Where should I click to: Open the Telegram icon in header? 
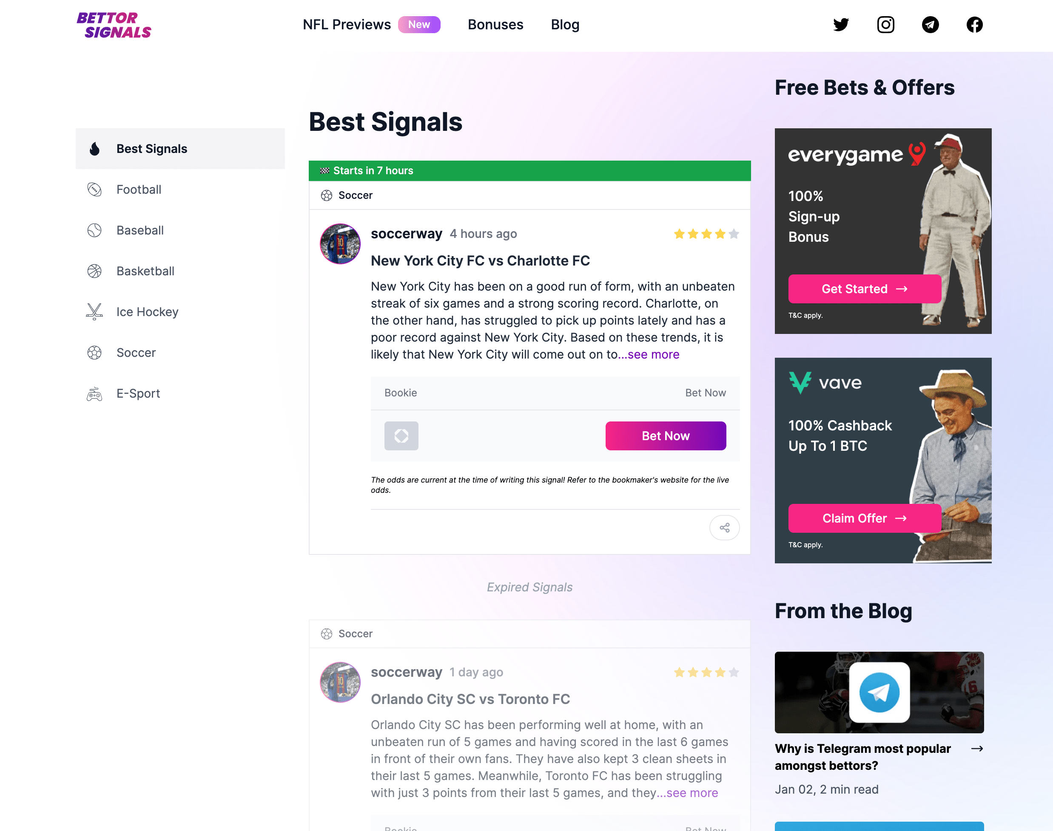[x=930, y=24]
